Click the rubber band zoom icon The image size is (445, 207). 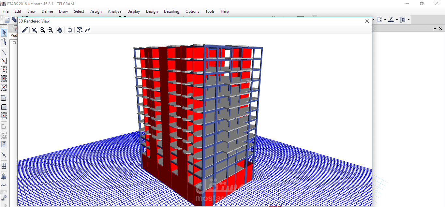pyautogui.click(x=34, y=30)
